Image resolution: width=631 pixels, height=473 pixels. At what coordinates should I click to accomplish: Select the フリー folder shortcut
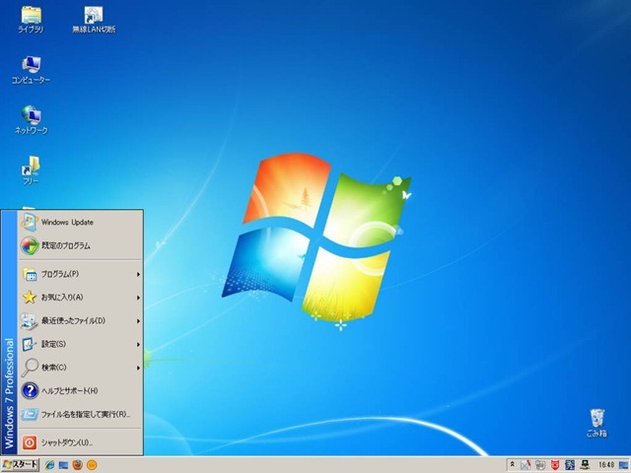[x=31, y=170]
